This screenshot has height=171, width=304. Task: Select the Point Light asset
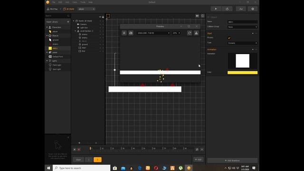[x=57, y=65]
